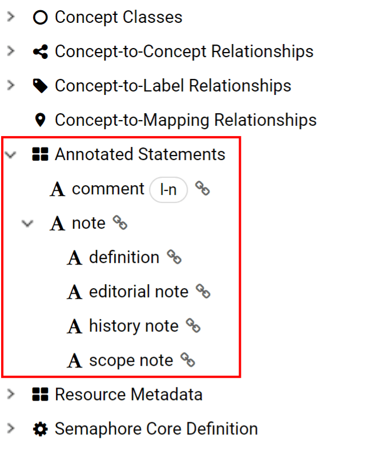Image resolution: width=371 pixels, height=455 pixels.
Task: Click the link icon next to note
Action: [x=120, y=223]
